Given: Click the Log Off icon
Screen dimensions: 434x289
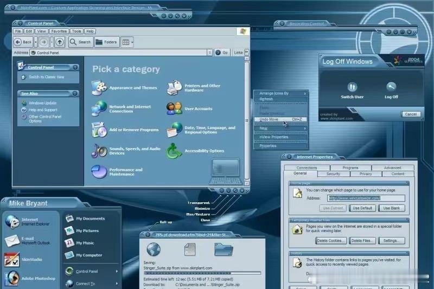Looking at the screenshot, I should pyautogui.click(x=391, y=87).
